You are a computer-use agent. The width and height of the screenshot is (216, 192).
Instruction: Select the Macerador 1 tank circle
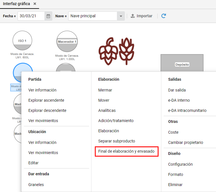pos(67,41)
